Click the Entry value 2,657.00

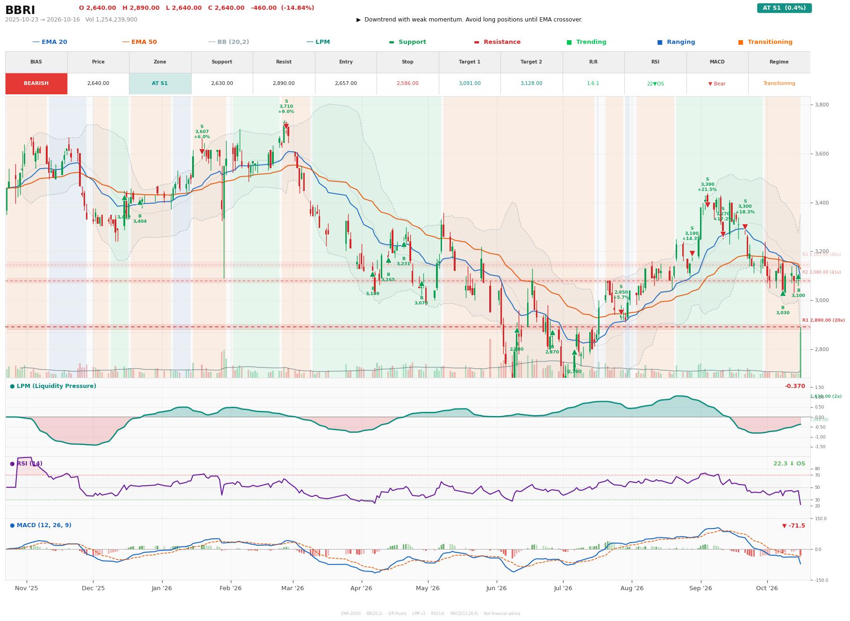click(346, 84)
